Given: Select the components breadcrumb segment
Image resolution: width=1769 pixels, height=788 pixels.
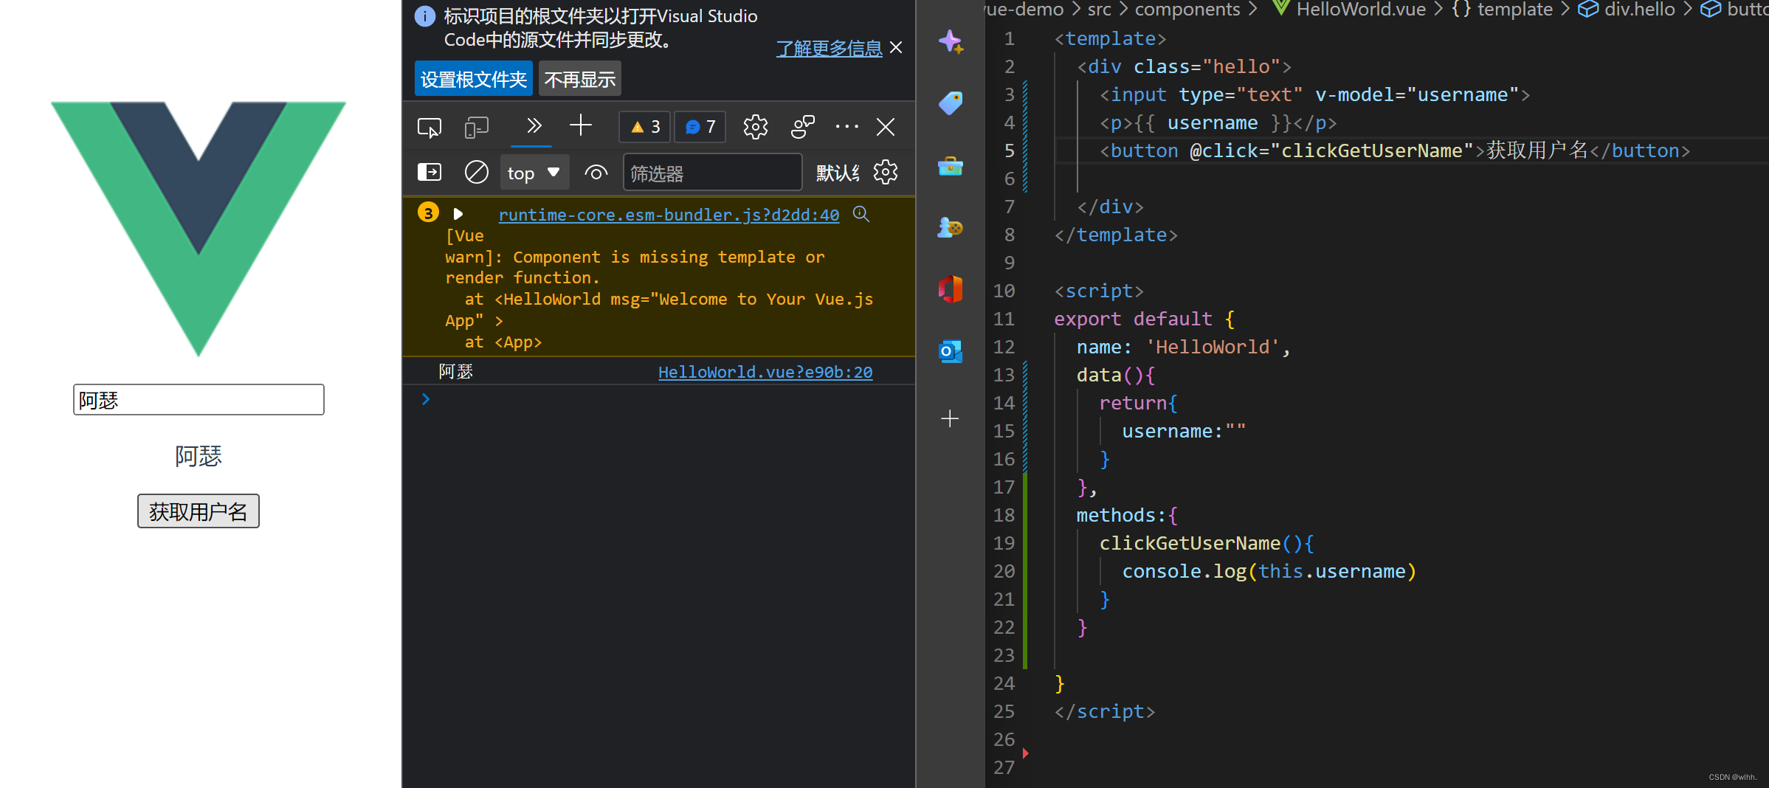Looking at the screenshot, I should click(1187, 10).
